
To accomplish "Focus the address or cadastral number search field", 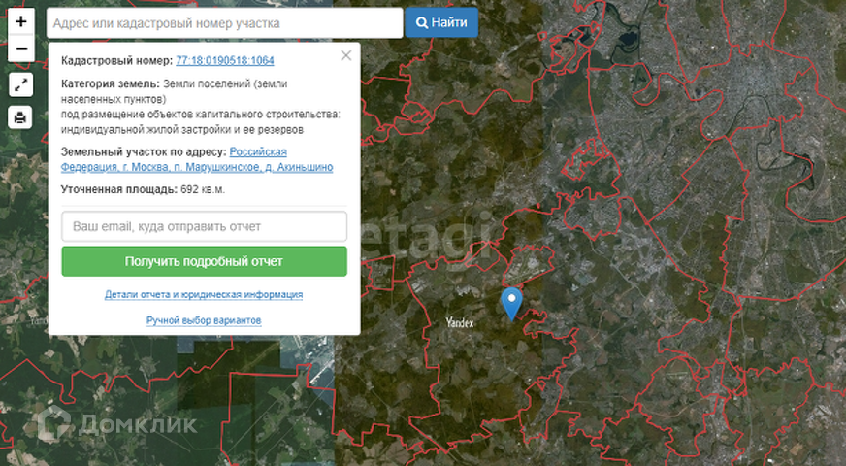I will [x=224, y=23].
